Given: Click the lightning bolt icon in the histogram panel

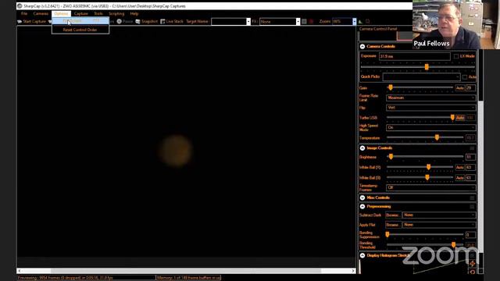Looking at the screenshot, I should pos(472,264).
